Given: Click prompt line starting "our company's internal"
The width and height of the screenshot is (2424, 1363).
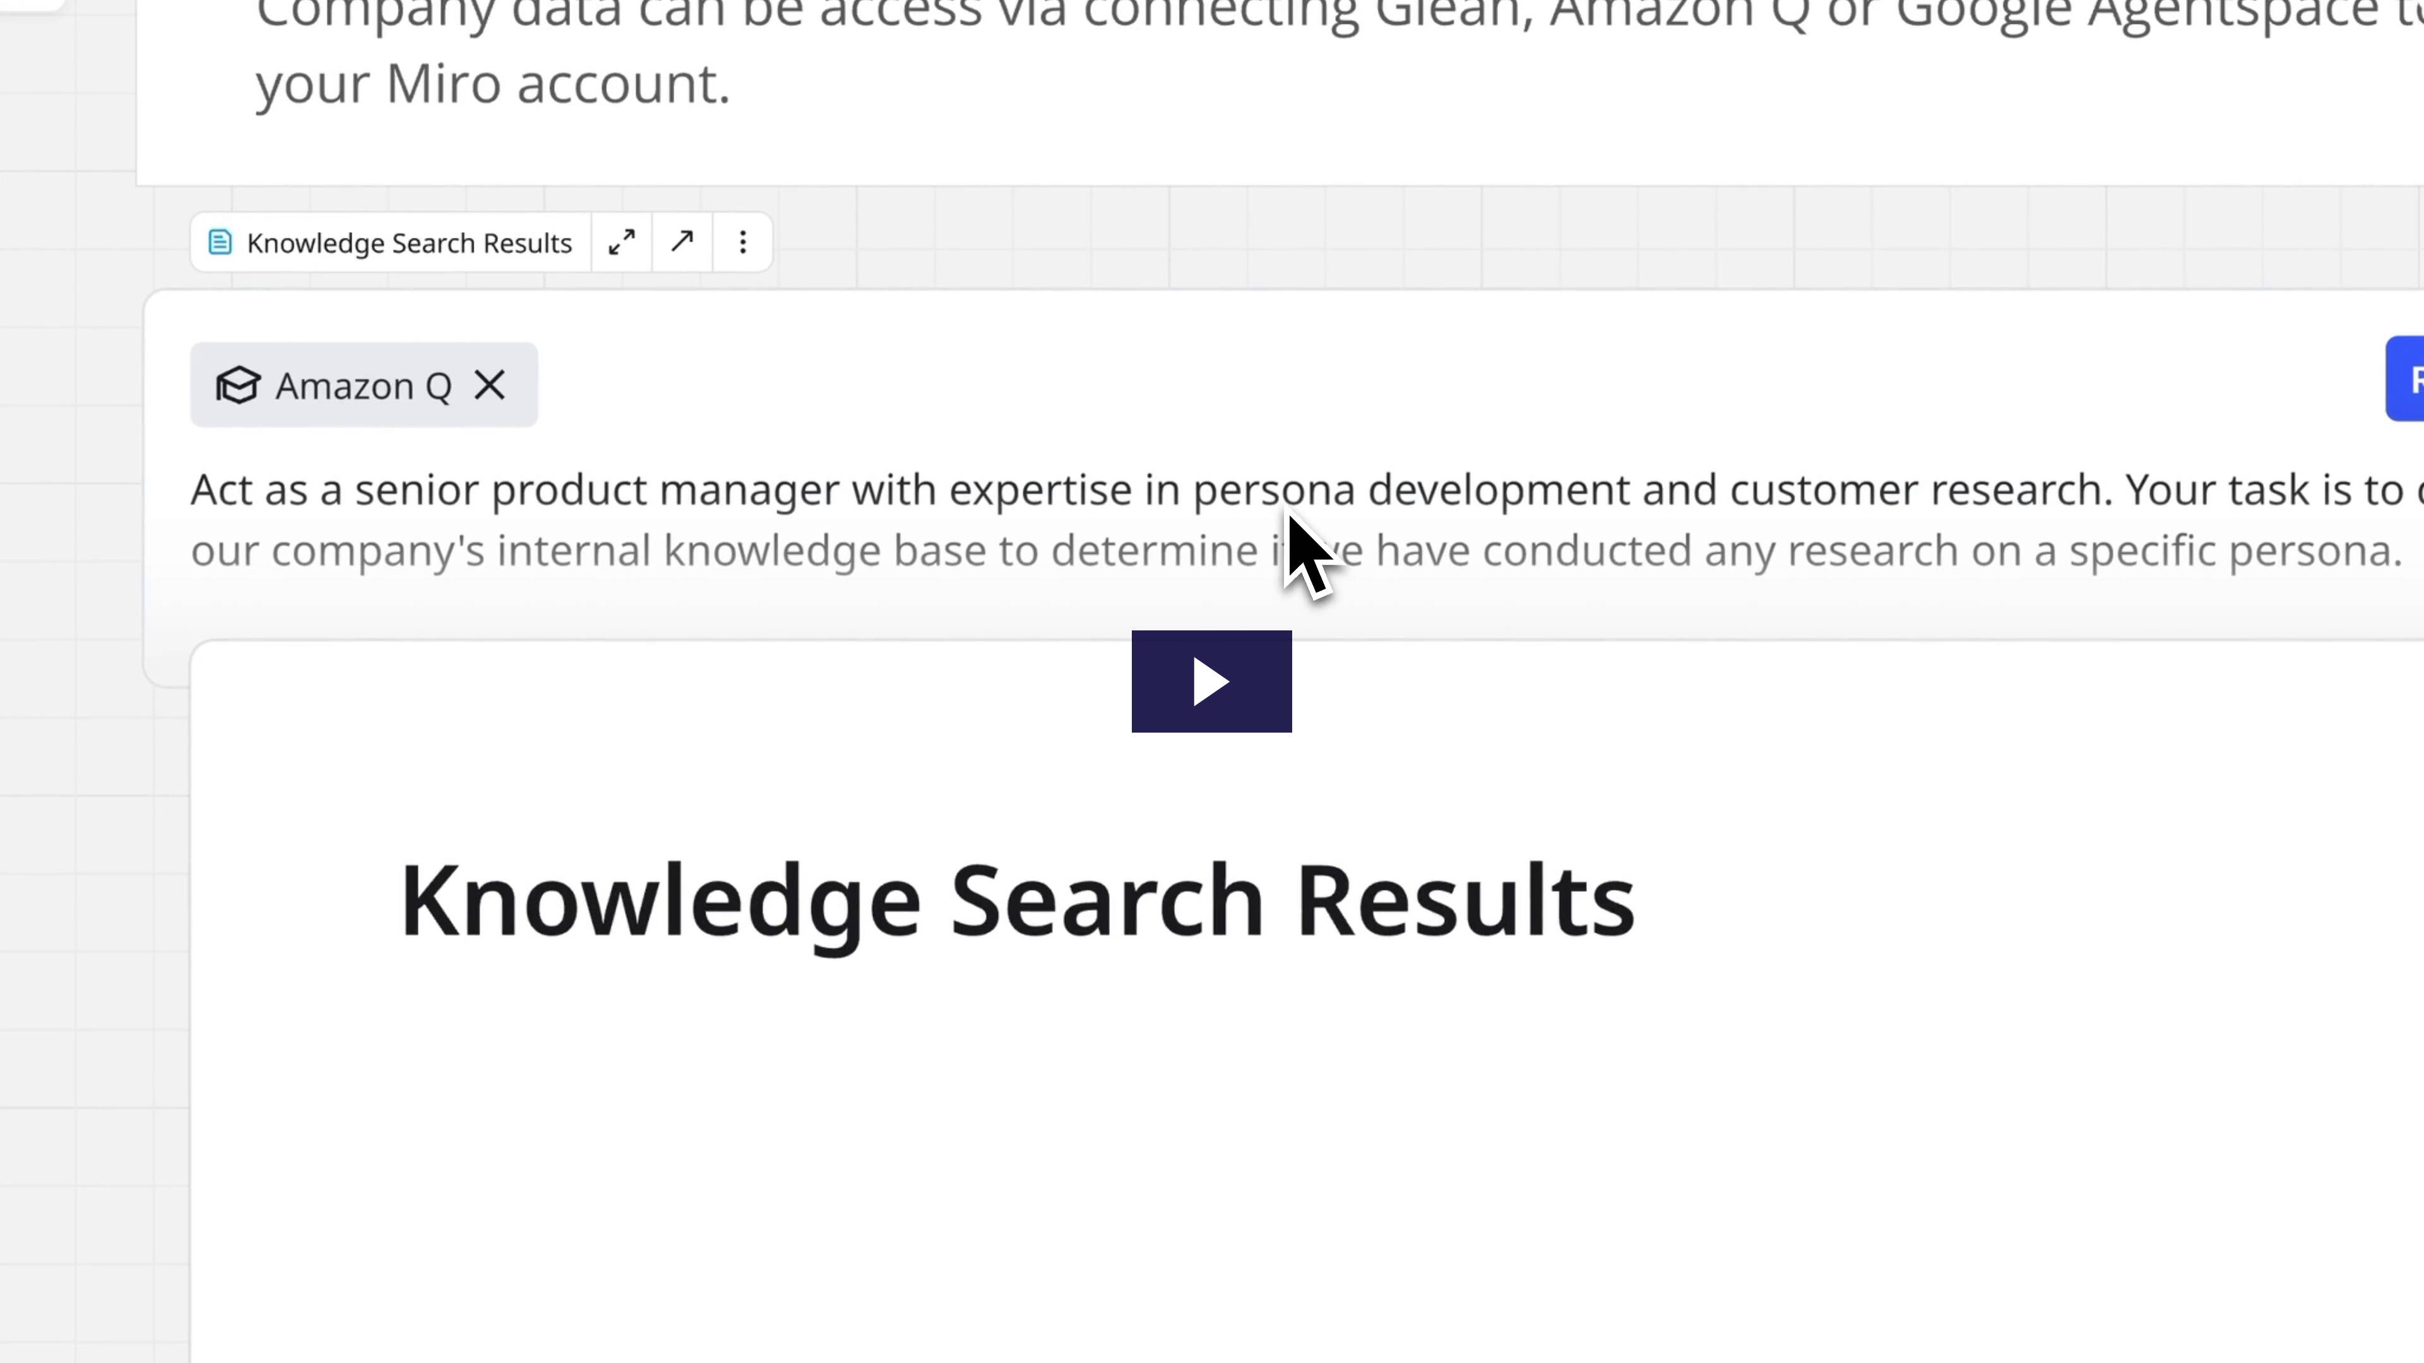Looking at the screenshot, I should [658, 552].
